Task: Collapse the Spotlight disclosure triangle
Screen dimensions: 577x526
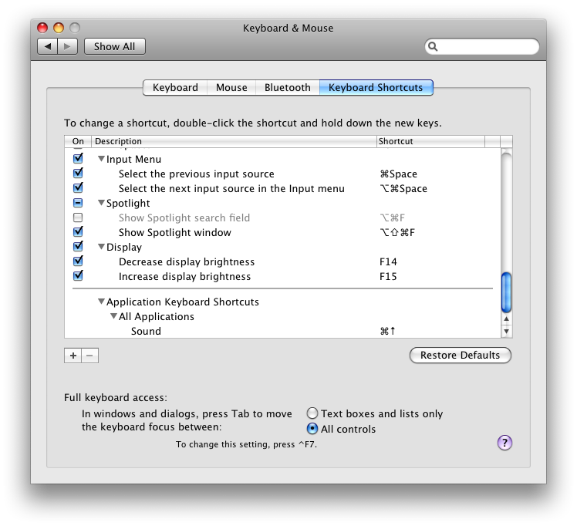Action: [x=101, y=203]
